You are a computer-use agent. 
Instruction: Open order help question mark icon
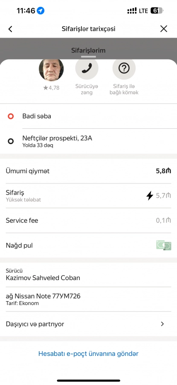point(124,68)
